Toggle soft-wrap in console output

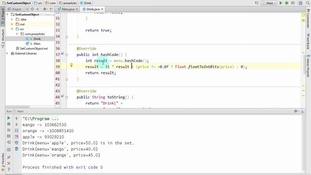pos(17,131)
